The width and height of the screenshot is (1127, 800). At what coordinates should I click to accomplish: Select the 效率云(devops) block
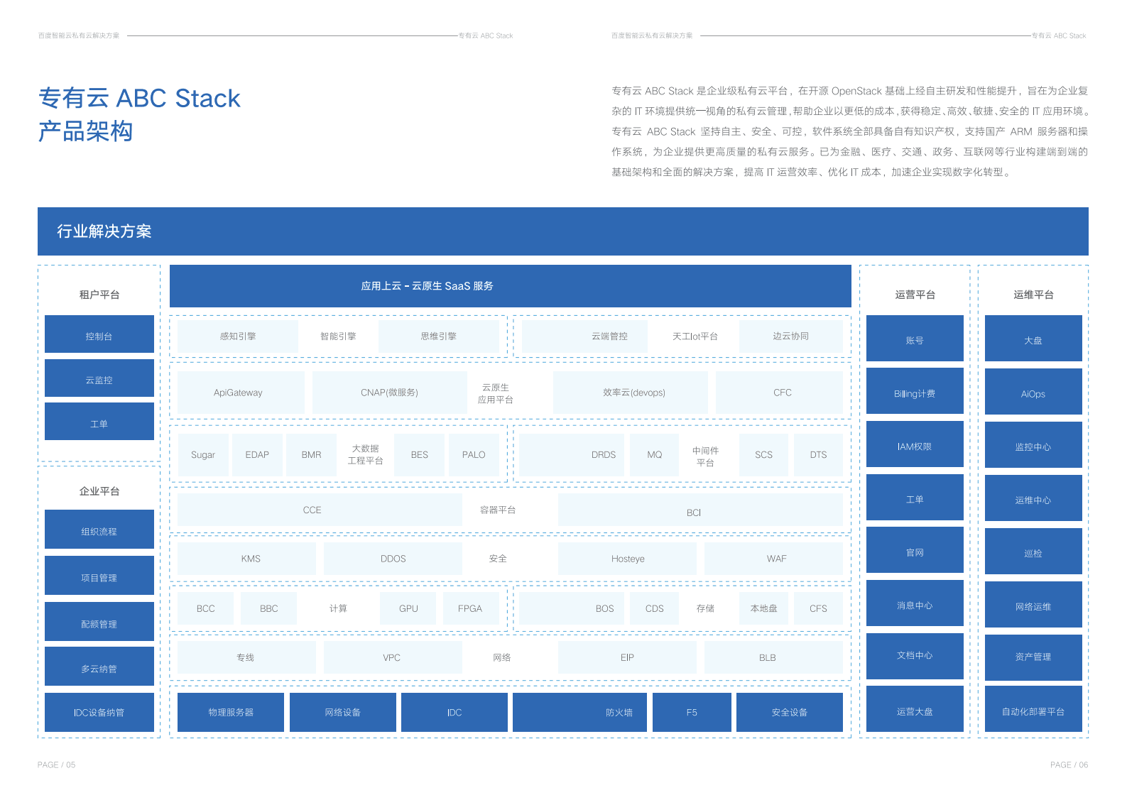coord(631,393)
